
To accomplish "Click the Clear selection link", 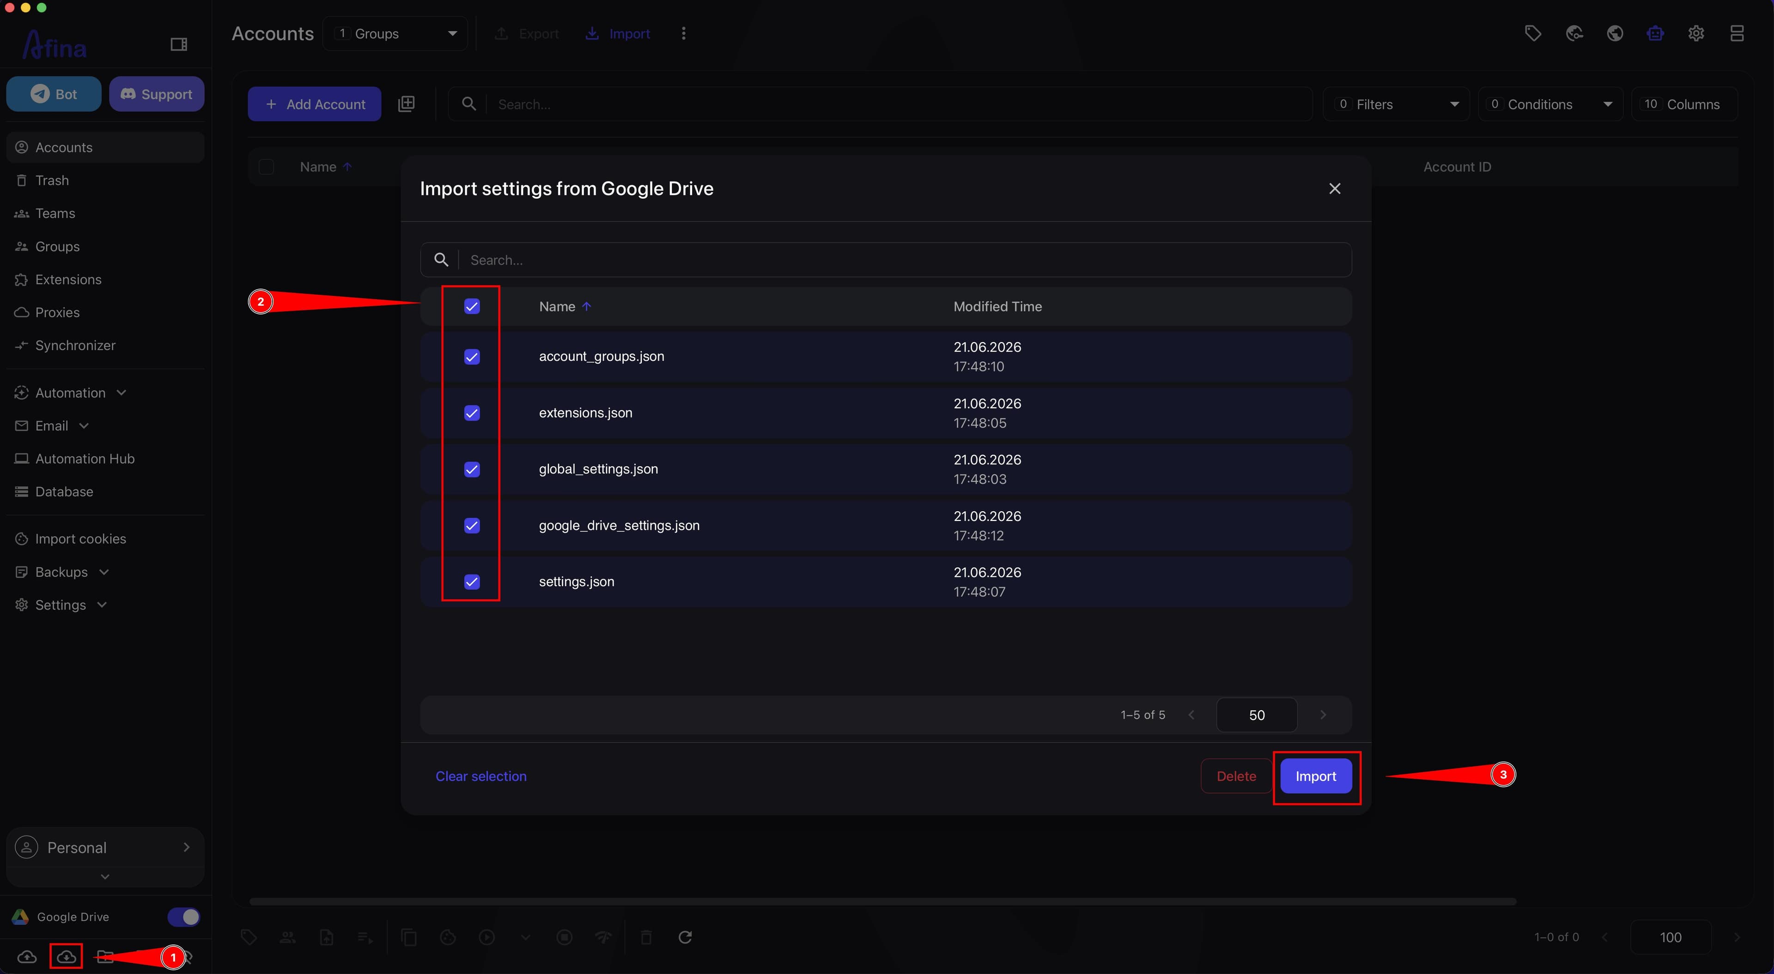I will pyautogui.click(x=480, y=776).
